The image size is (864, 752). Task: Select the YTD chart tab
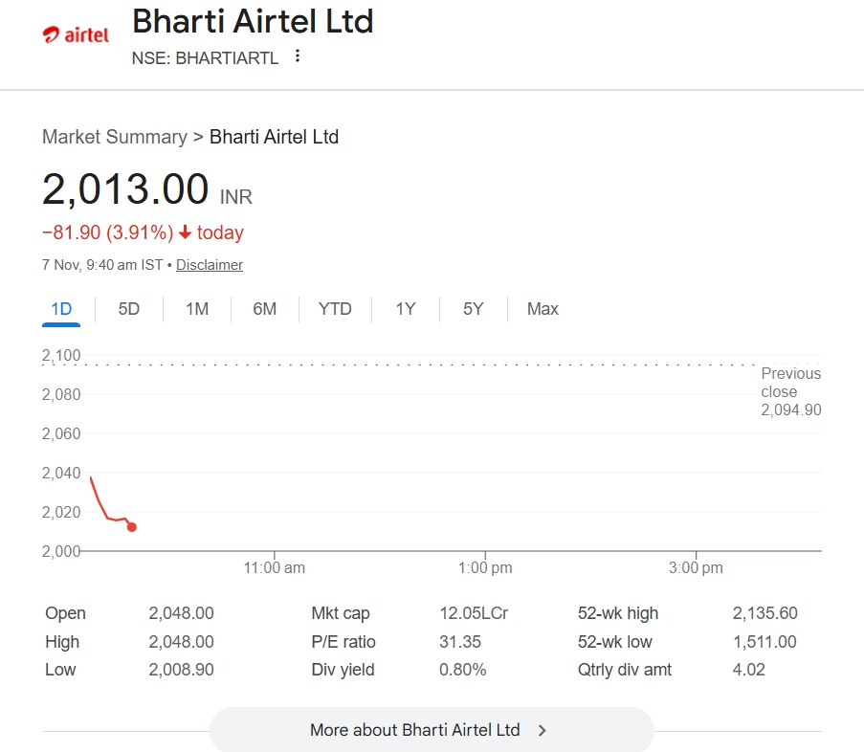pos(335,309)
